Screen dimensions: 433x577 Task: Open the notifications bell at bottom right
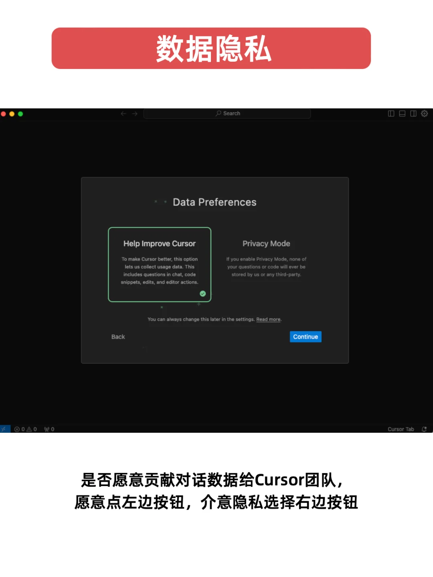(424, 429)
